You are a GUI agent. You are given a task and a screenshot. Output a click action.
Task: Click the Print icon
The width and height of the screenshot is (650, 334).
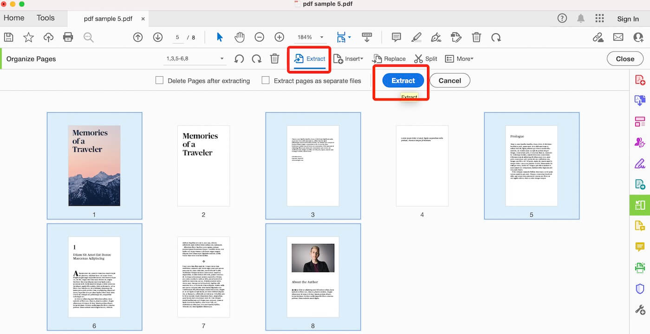pos(68,37)
